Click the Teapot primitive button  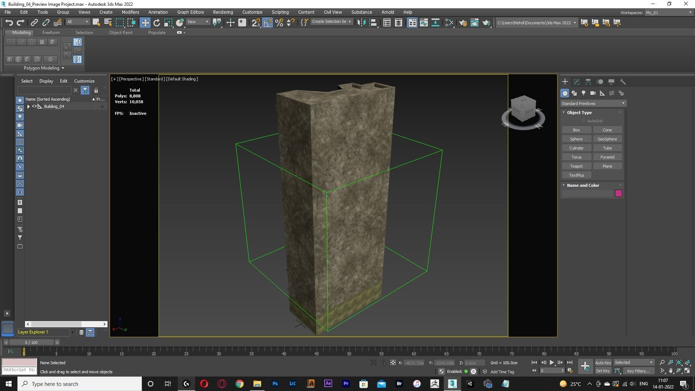(x=576, y=166)
